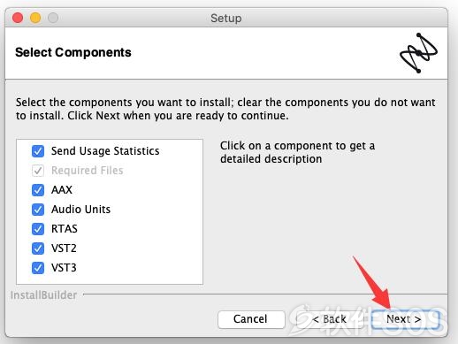458x344 pixels.
Task: Close the Setup window
Action: pyautogui.click(x=18, y=18)
